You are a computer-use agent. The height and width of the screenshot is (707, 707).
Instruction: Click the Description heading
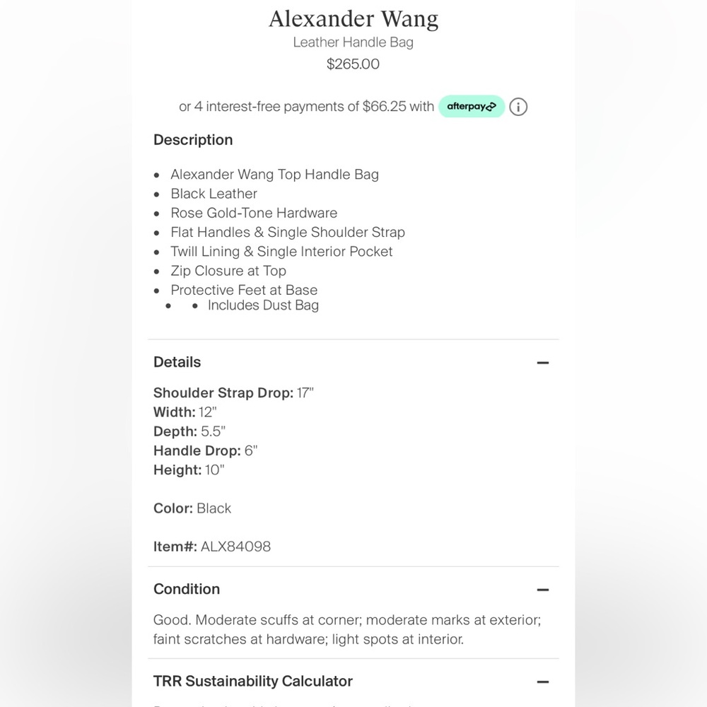coord(193,140)
